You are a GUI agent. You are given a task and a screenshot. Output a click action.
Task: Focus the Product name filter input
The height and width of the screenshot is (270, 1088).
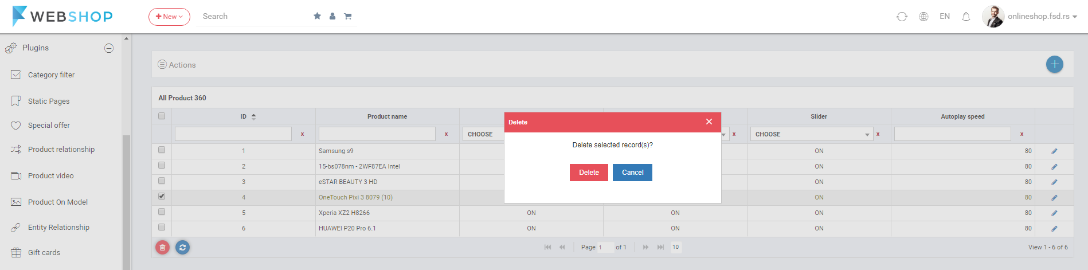377,134
